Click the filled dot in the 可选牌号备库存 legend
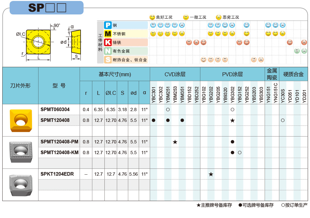Image resolution: width=310 pixels, height=218 pixels. pyautogui.click(x=240, y=205)
